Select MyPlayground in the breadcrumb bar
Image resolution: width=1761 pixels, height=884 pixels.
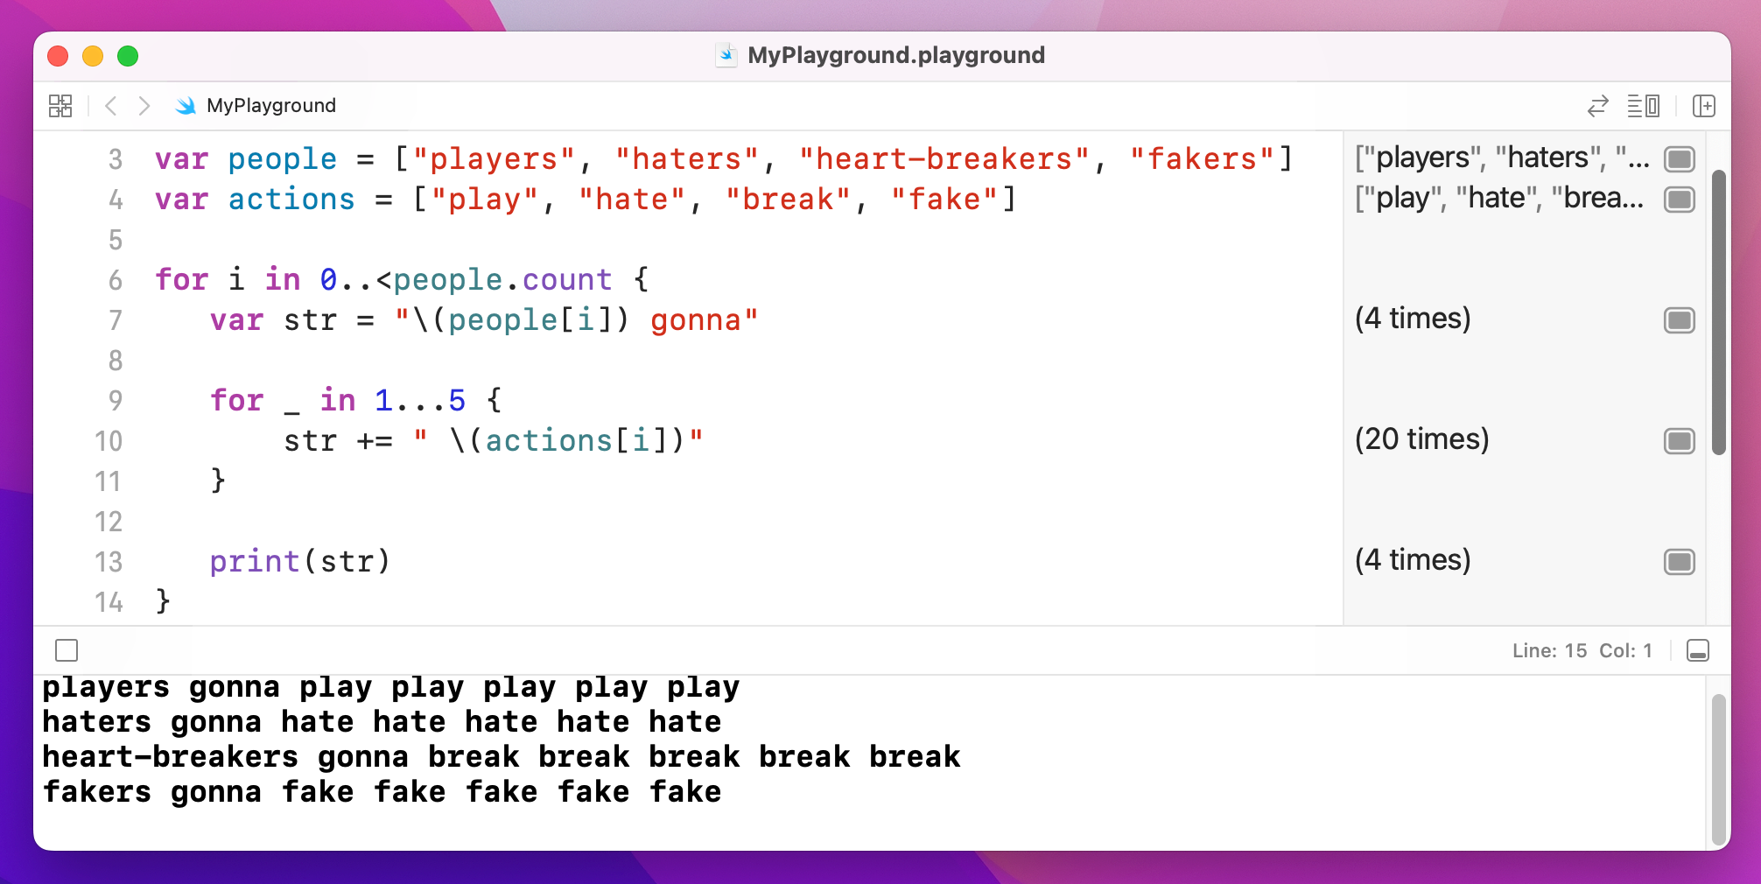tap(270, 105)
